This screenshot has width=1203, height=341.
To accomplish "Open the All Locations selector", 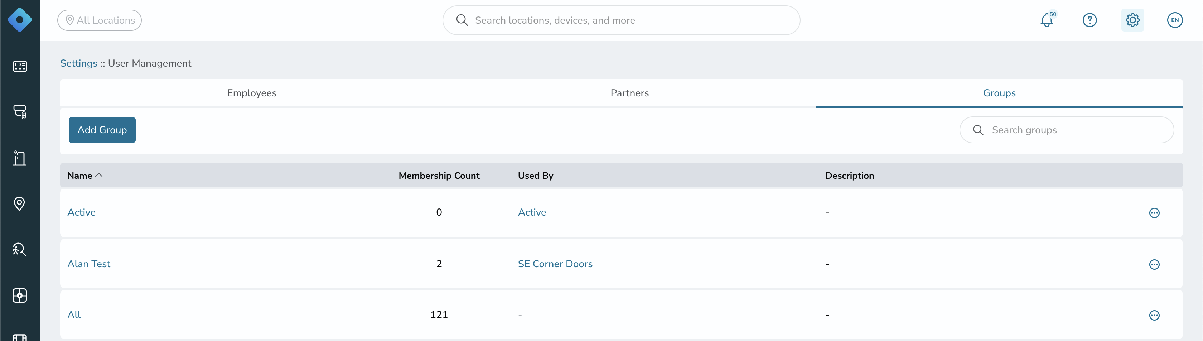I will [x=100, y=20].
